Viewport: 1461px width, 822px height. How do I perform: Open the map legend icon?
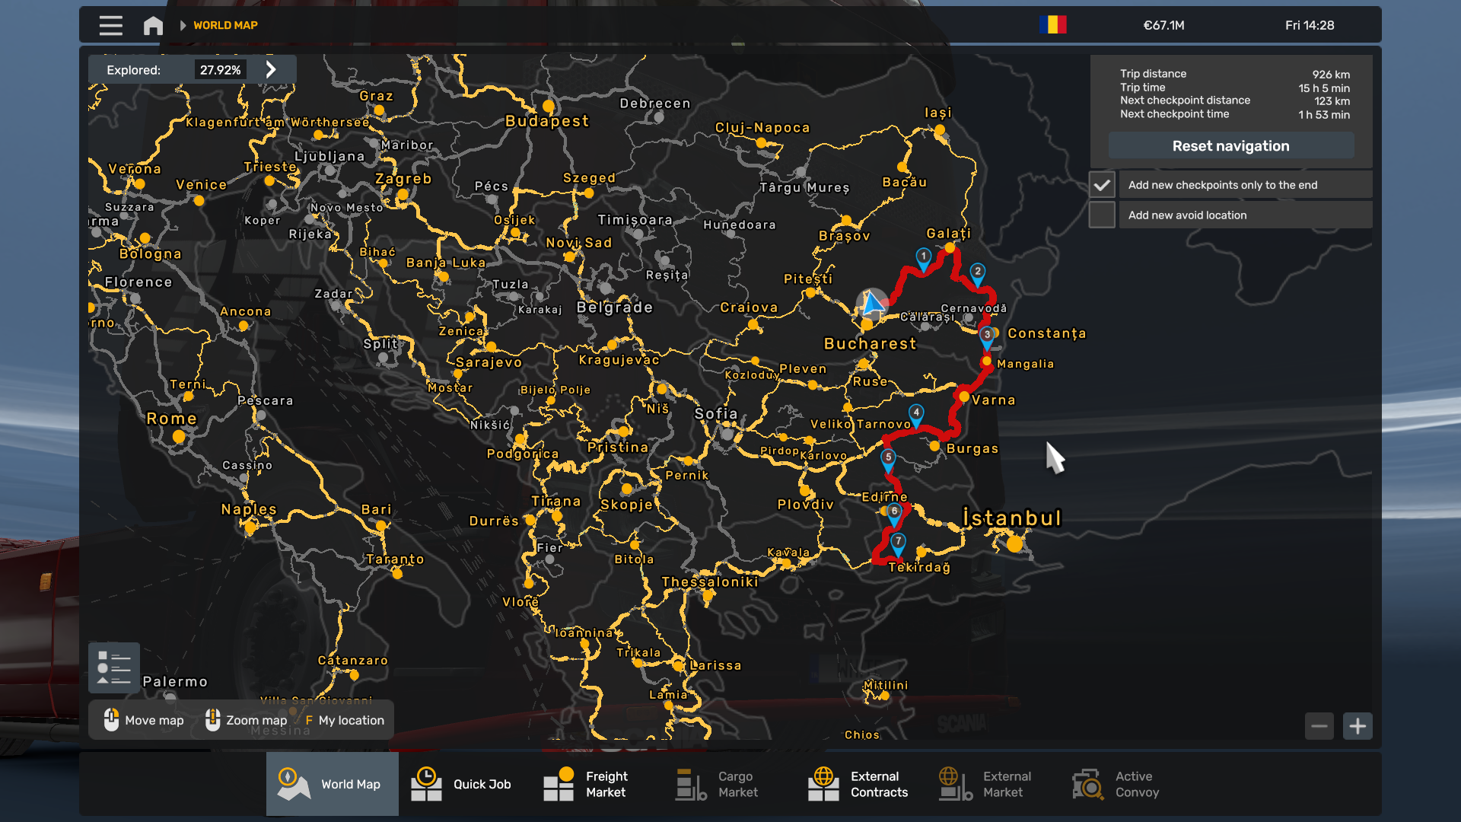pyautogui.click(x=113, y=667)
